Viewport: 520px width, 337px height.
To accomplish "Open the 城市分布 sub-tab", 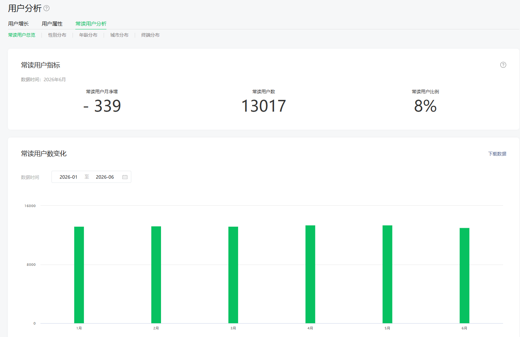I will (x=119, y=35).
